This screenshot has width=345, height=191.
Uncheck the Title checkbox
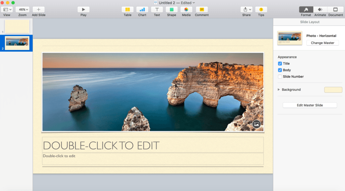(x=280, y=64)
